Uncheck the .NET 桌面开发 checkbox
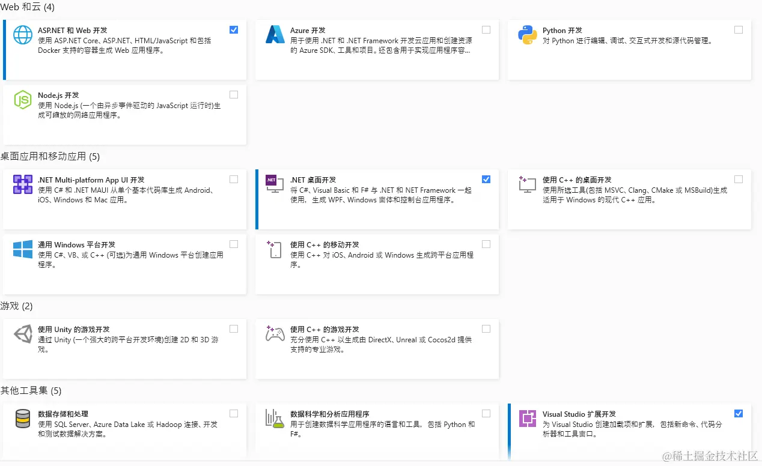 click(x=486, y=179)
